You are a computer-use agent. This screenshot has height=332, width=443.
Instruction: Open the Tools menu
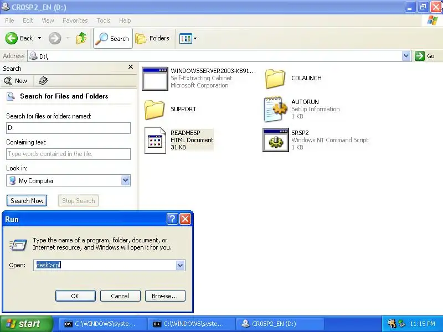(104, 20)
